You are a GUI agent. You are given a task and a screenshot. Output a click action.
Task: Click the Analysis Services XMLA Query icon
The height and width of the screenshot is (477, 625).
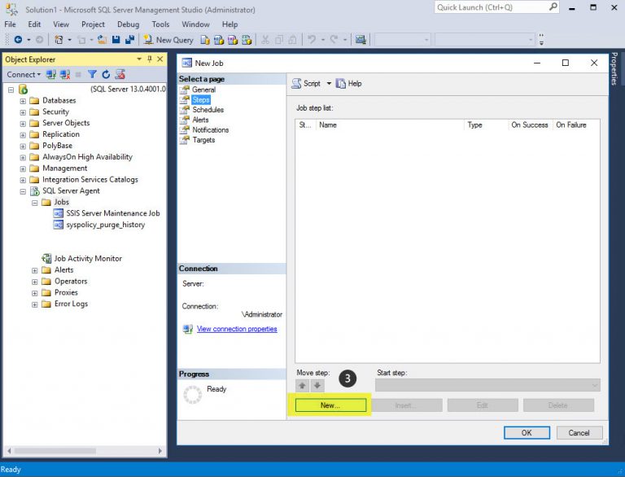pyautogui.click(x=247, y=40)
